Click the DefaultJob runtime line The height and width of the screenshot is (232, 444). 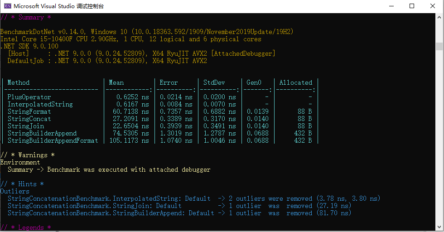pyautogui.click(x=107, y=61)
